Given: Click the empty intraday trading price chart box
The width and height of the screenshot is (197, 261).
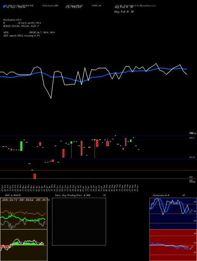Looking at the screenshot, I should tap(79, 221).
